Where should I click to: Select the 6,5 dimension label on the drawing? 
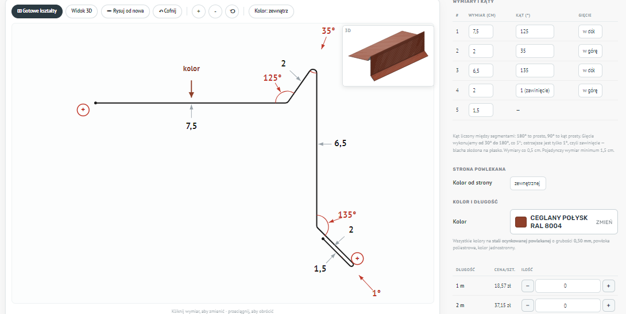pyautogui.click(x=340, y=143)
